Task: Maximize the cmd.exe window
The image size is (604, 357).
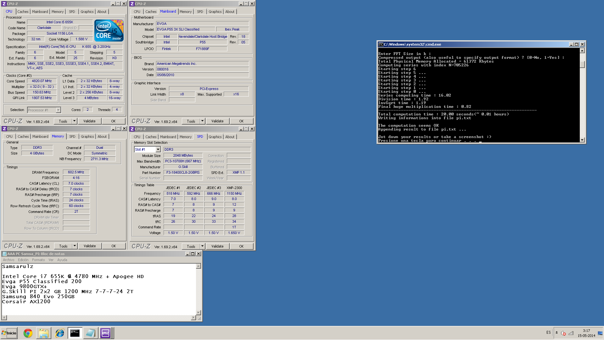Action: pyautogui.click(x=577, y=44)
